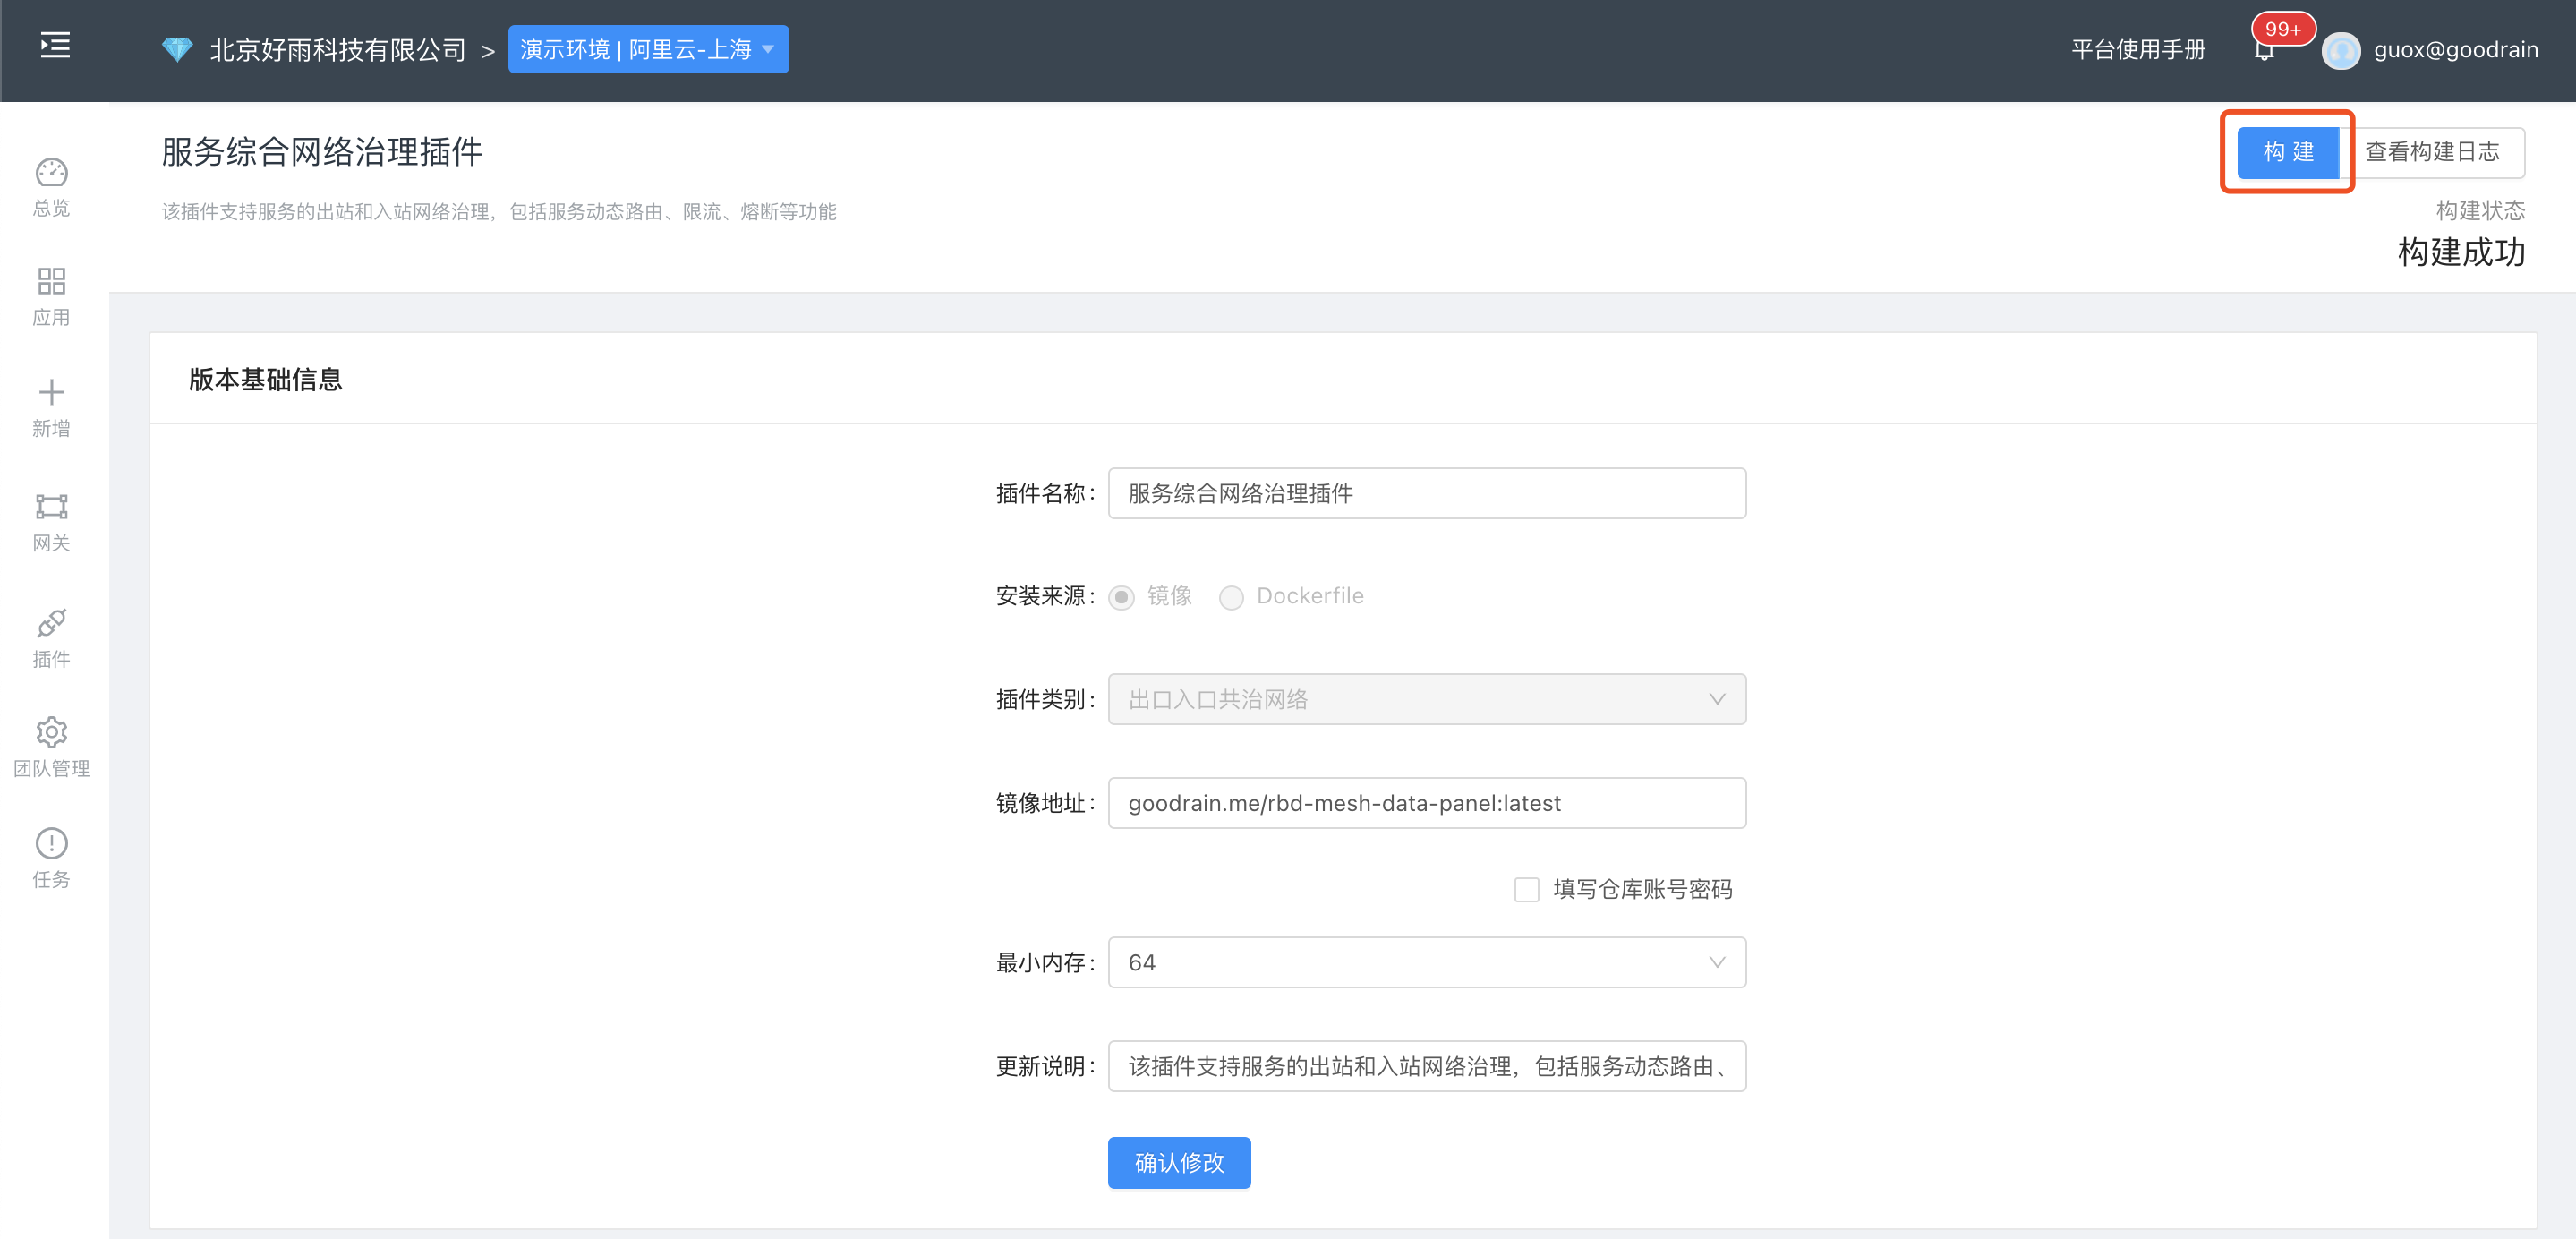Open 平台使用手册 platform manual
This screenshot has height=1239, width=2576.
pyautogui.click(x=2138, y=48)
